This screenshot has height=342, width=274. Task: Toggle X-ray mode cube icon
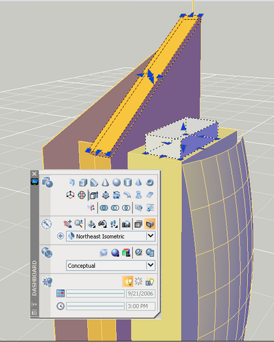click(x=104, y=253)
